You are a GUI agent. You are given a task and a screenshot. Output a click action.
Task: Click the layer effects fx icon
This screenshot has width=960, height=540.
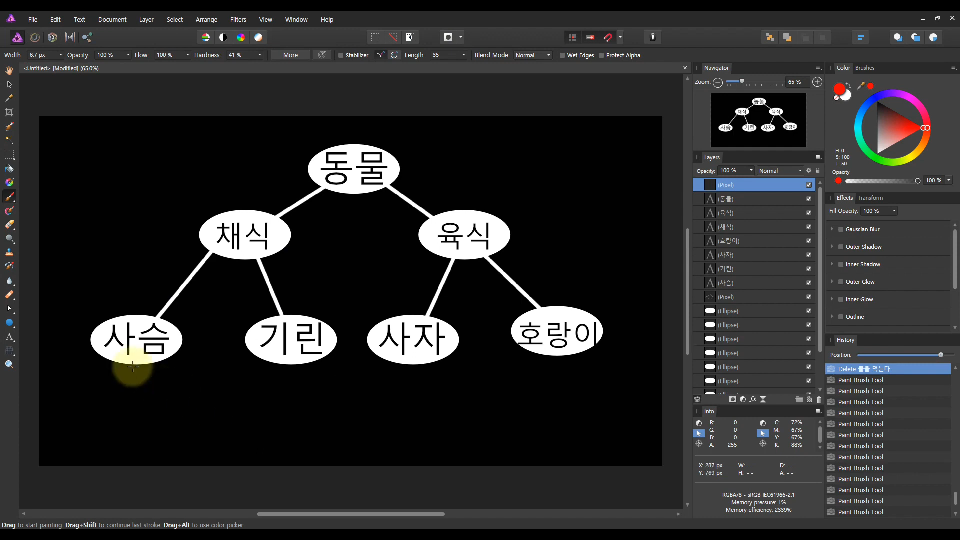[753, 399]
